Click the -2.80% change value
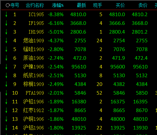Image resolution: width=157 pixels, height=135 pixels. tap(56, 49)
